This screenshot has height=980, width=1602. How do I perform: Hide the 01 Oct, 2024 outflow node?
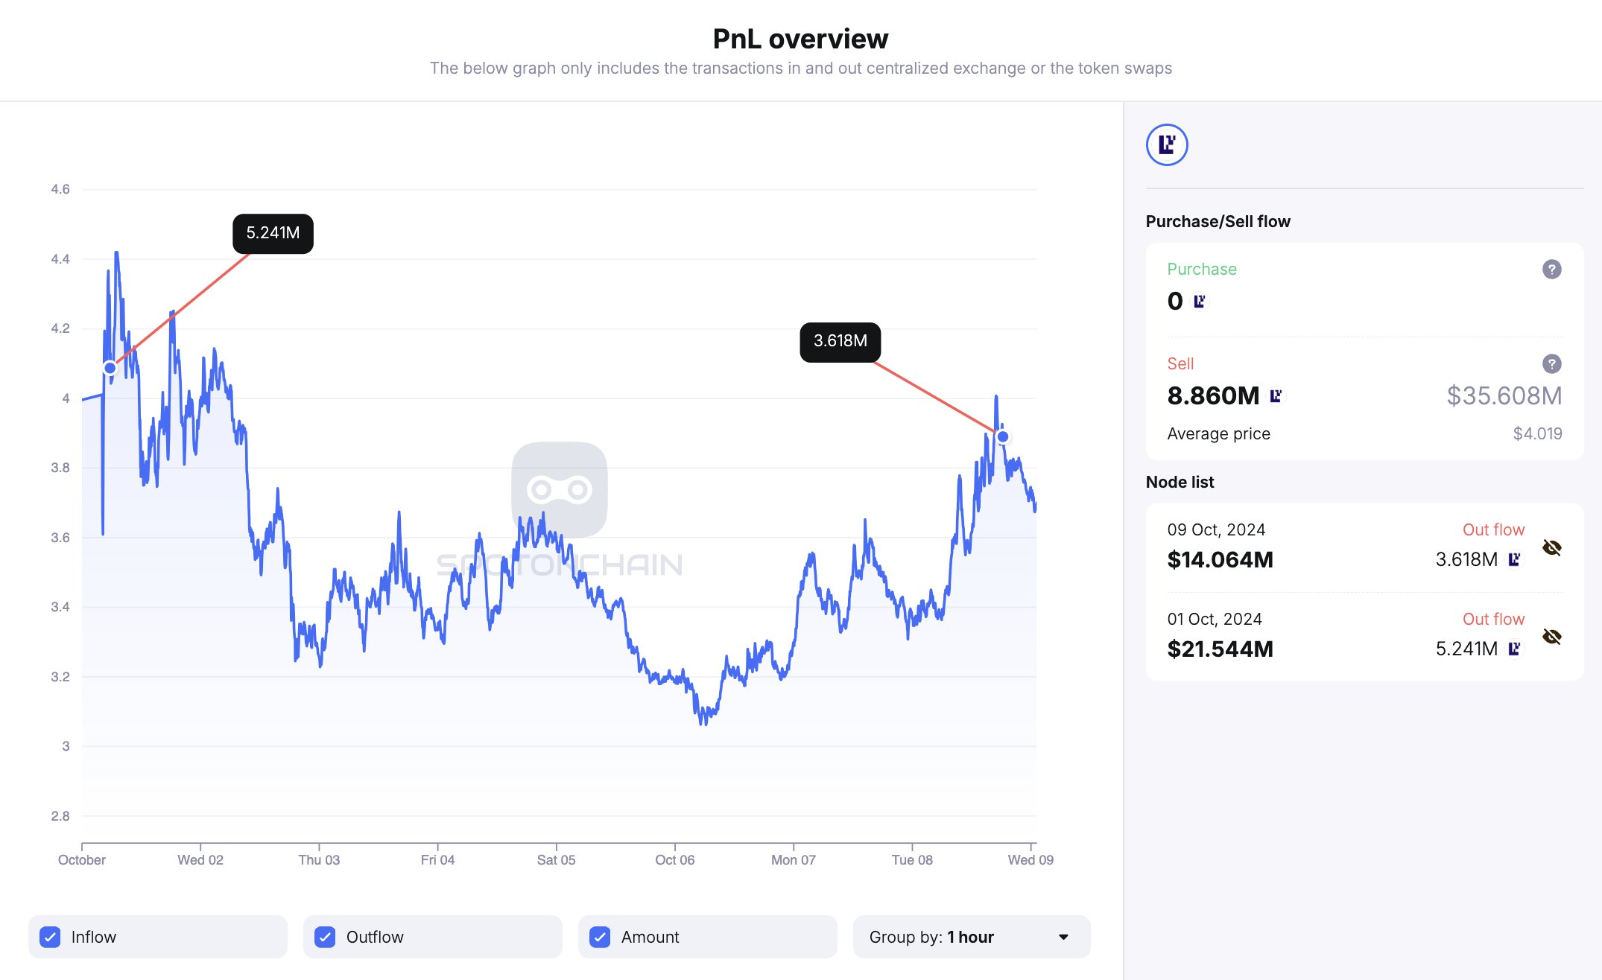tap(1552, 637)
